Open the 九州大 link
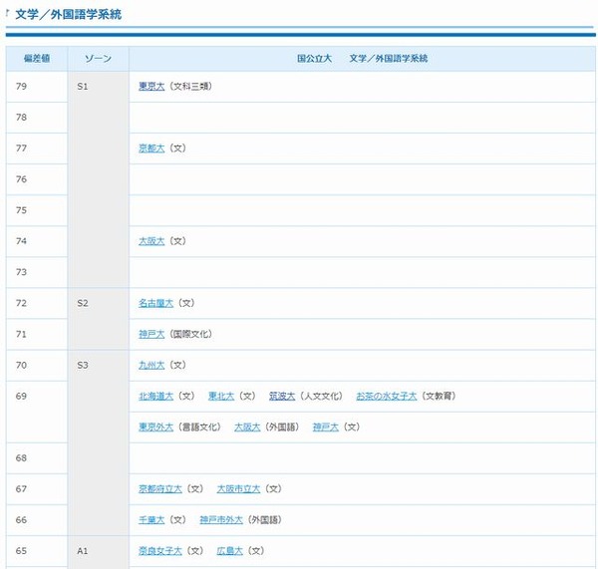The height and width of the screenshot is (569, 598). coord(151,365)
